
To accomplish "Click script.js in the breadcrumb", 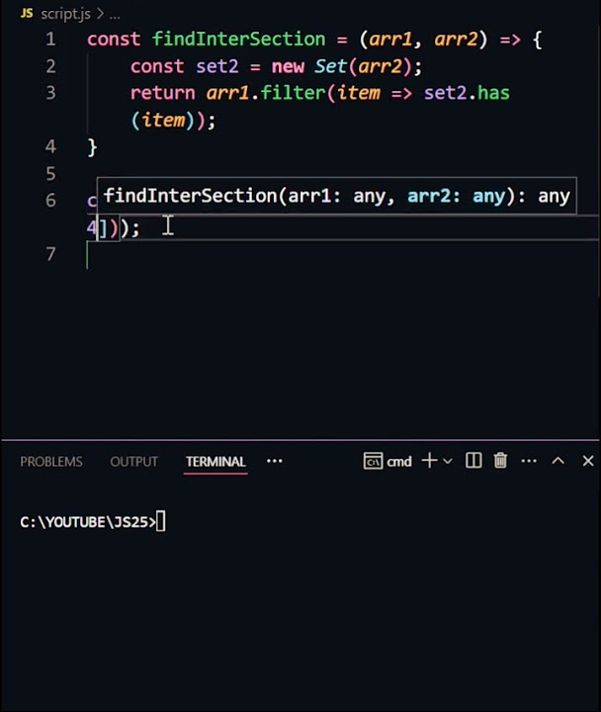I will click(67, 14).
